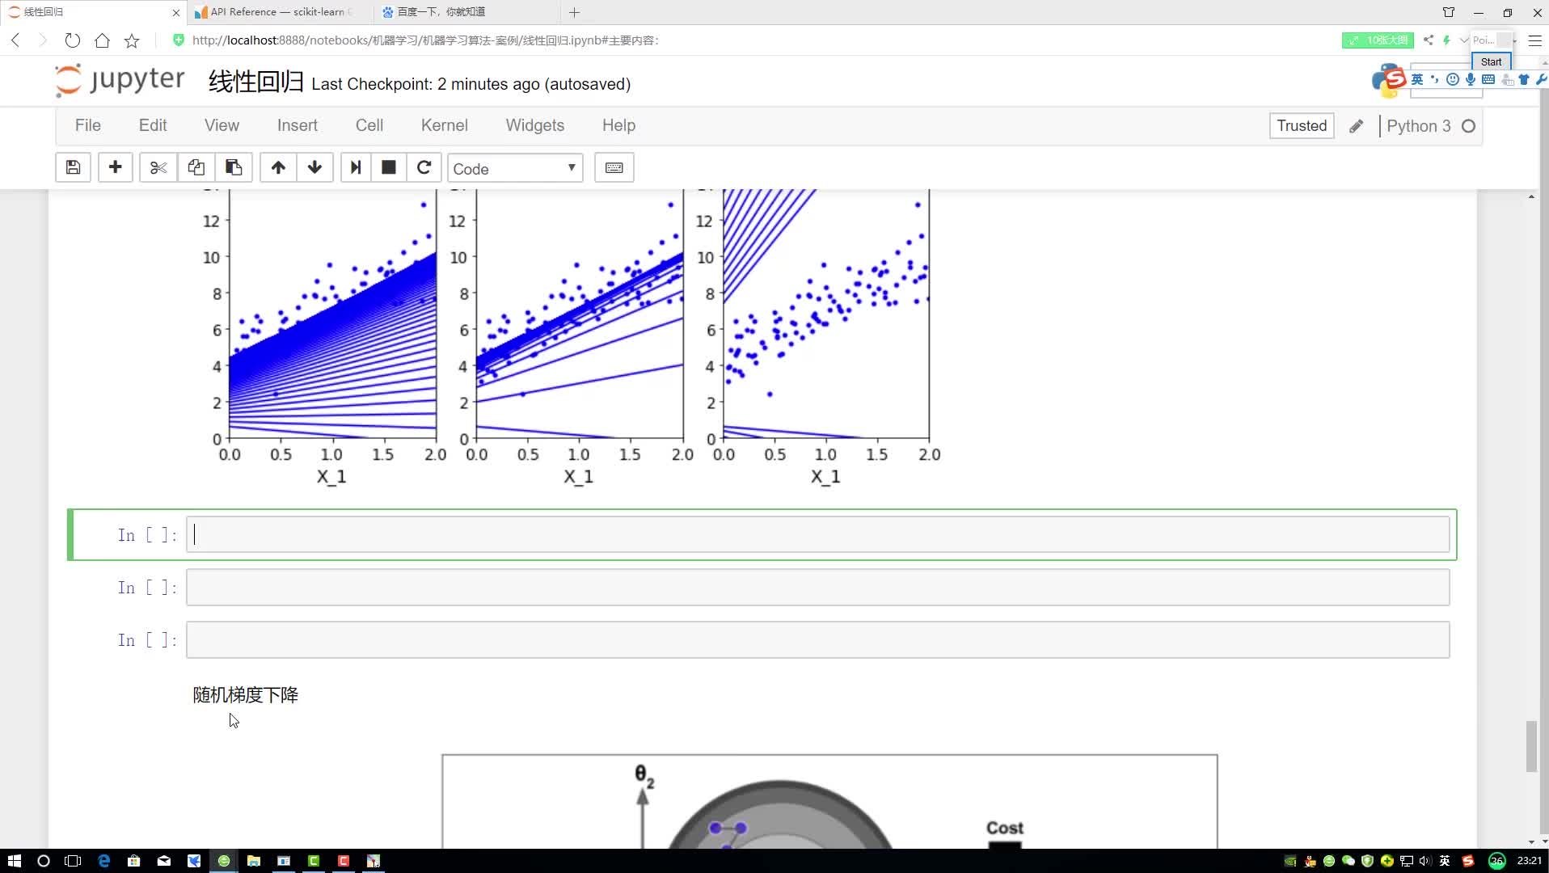Screen dimensions: 1549x873
Task: Open the Cell menu
Action: click(x=369, y=125)
